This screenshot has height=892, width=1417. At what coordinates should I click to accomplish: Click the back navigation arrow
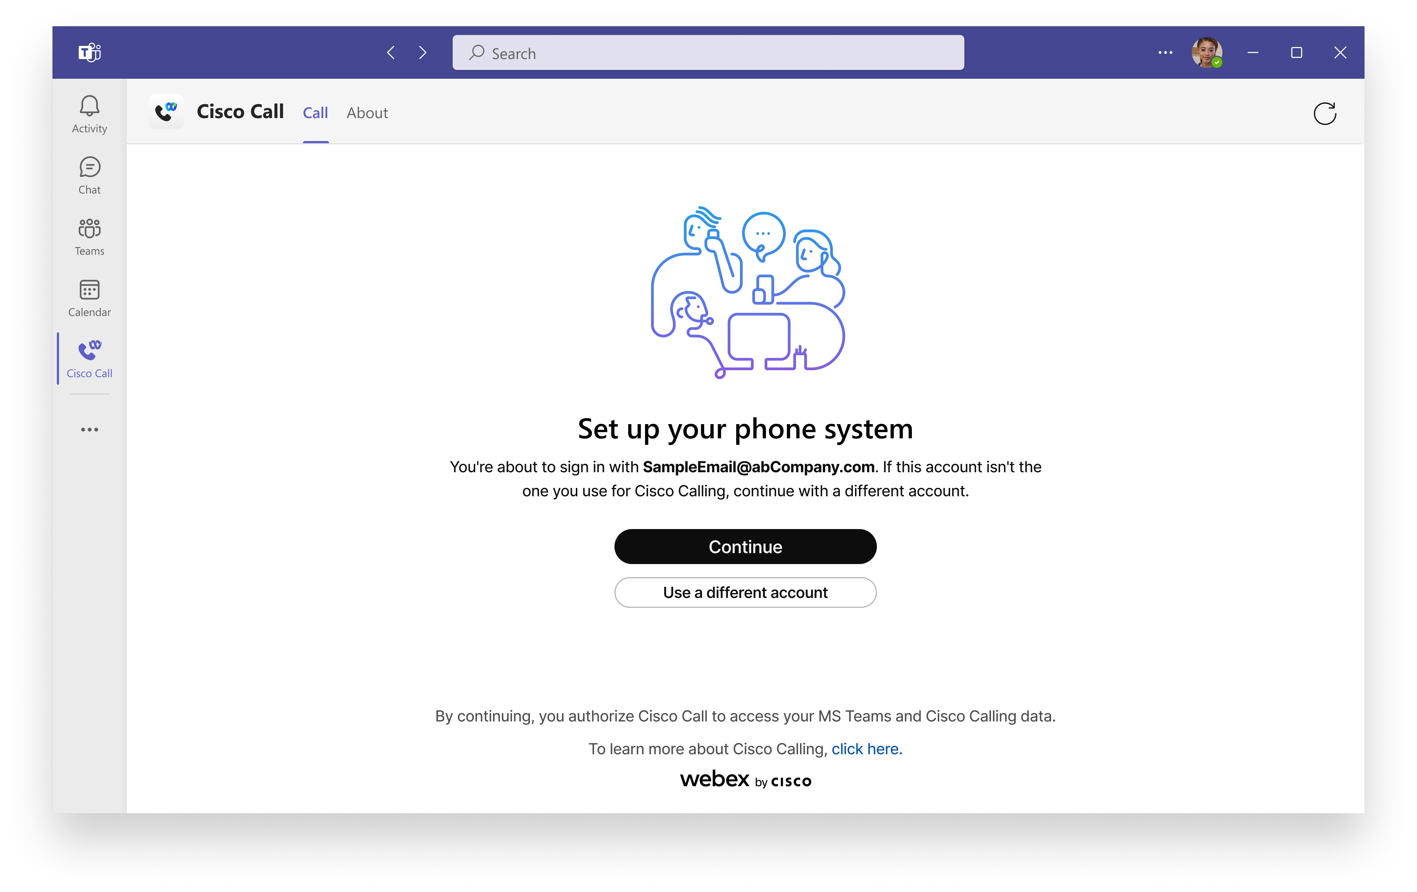point(390,52)
